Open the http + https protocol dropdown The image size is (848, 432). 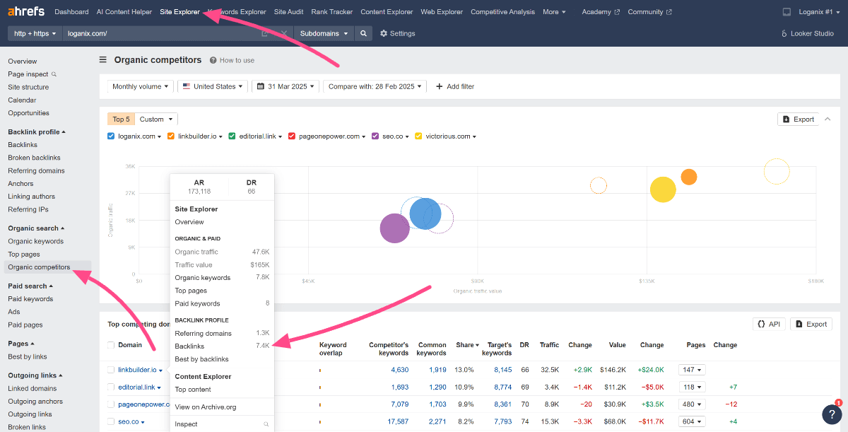(35, 33)
